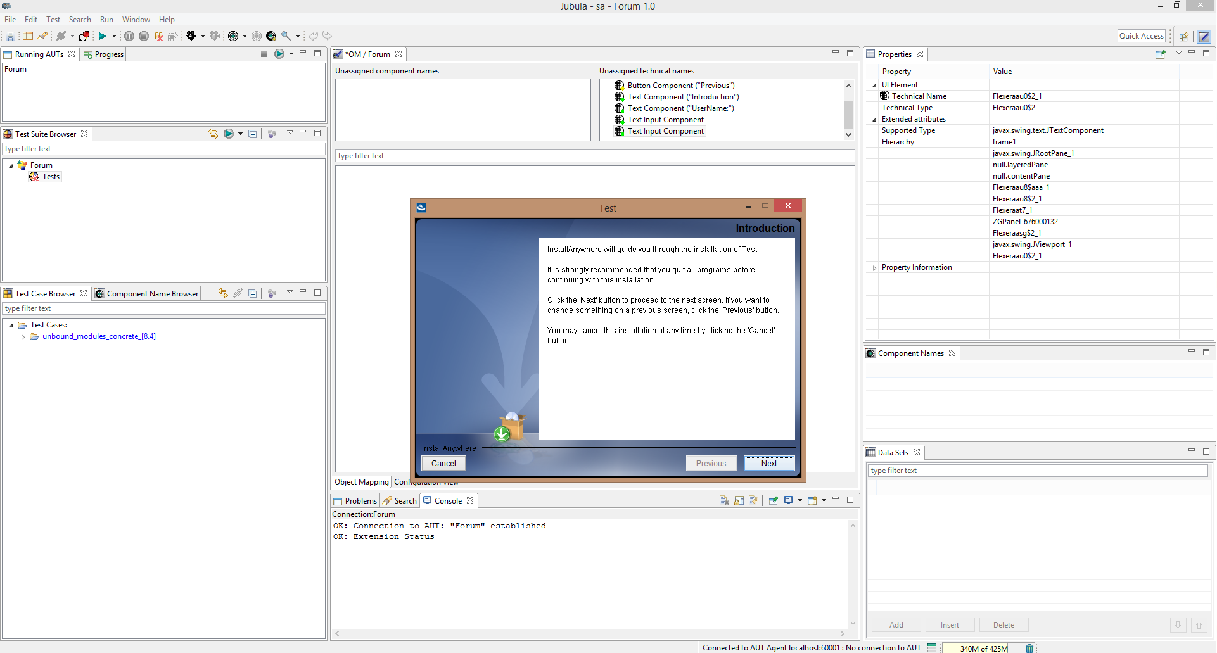Toggle filter icon in Test Case Browser toolbar
The height and width of the screenshot is (653, 1217).
[x=272, y=293]
